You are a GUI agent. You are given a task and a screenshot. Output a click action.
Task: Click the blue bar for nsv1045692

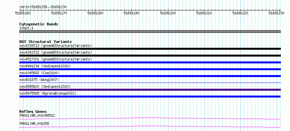[x=150, y=76]
